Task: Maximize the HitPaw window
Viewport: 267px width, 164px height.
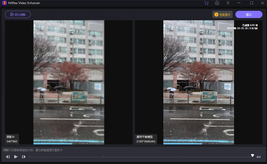Action: click(251, 3)
